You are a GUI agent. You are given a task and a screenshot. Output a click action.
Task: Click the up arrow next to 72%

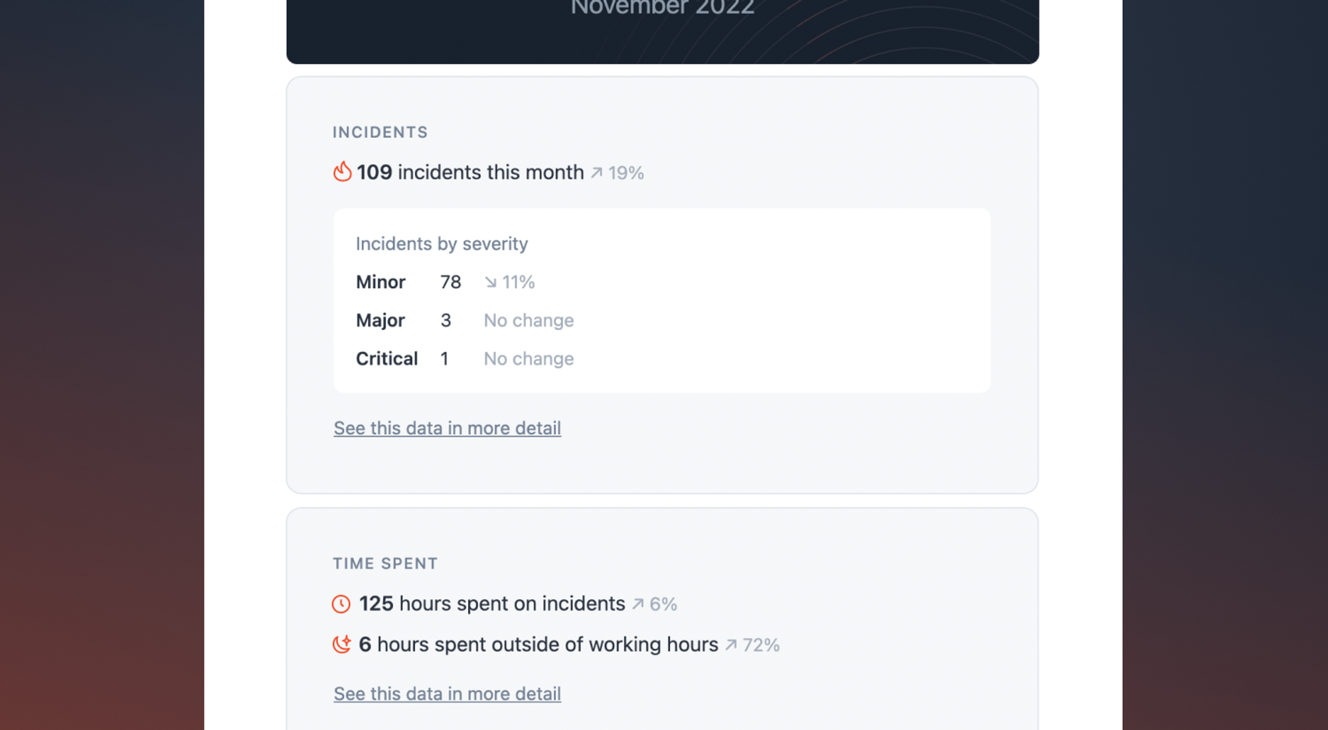point(731,645)
